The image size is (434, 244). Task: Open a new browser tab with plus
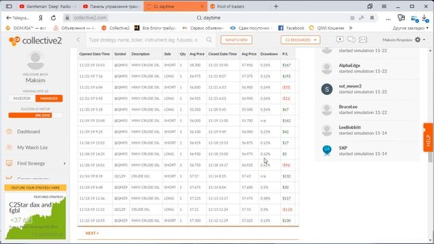pos(276,6)
